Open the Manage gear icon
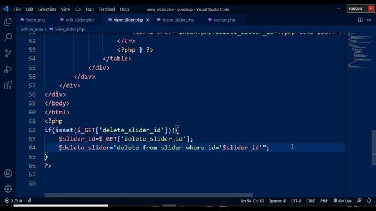 point(8,189)
